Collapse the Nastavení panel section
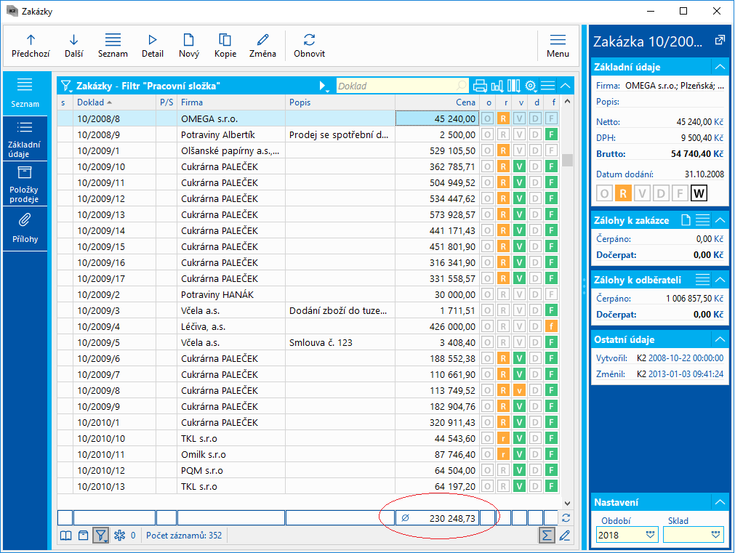Image resolution: width=735 pixels, height=553 pixels. tap(720, 502)
